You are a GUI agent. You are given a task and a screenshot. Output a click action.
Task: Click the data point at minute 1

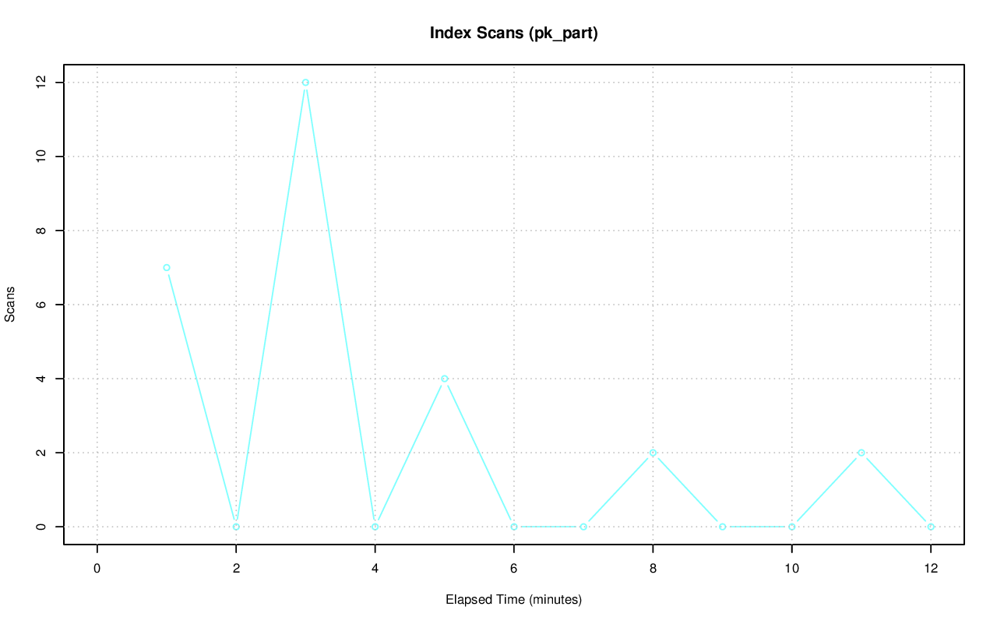tap(167, 267)
